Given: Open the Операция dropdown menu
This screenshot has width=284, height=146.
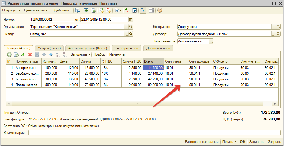Looking at the screenshot, I should coord(11,10).
